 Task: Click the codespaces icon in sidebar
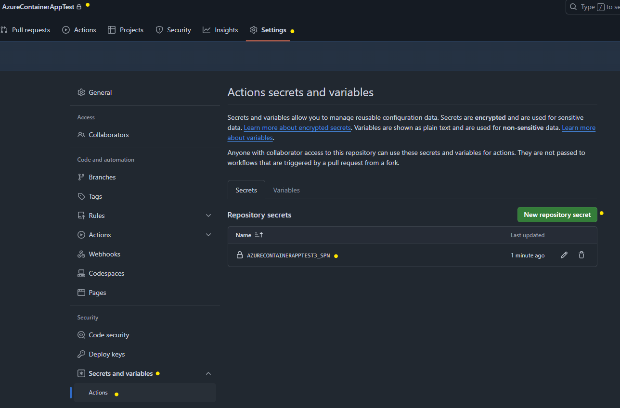tap(81, 273)
